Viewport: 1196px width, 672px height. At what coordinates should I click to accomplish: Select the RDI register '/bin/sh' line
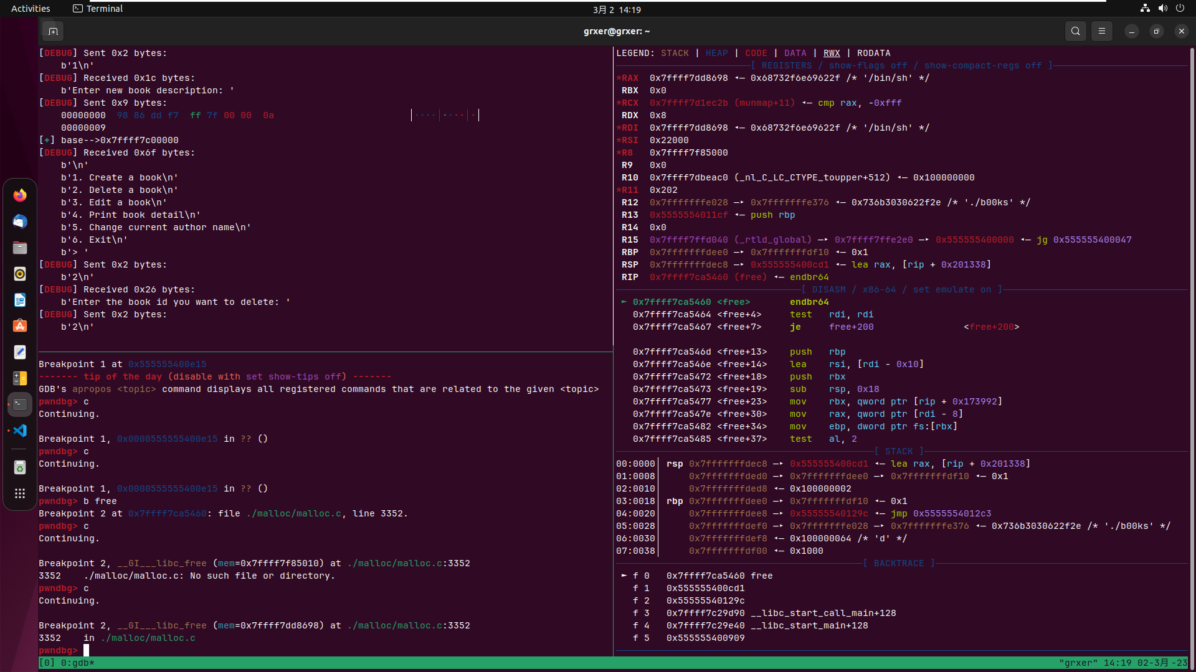point(773,128)
